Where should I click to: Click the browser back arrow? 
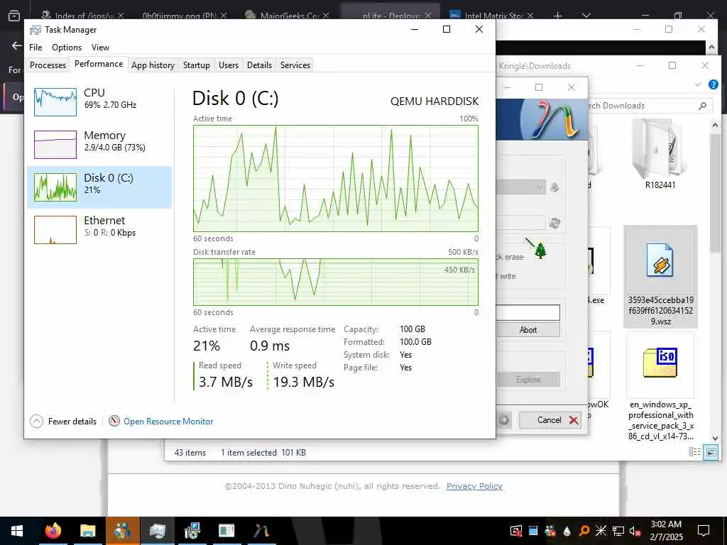click(x=17, y=45)
